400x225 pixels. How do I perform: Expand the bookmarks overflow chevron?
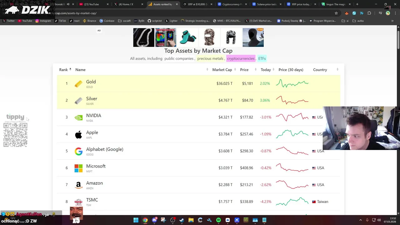coord(392,21)
